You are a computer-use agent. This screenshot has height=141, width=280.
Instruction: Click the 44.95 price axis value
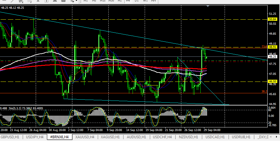[x=272, y=104]
